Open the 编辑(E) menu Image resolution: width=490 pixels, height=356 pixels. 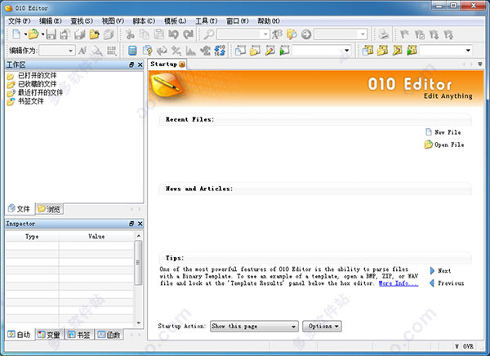51,21
